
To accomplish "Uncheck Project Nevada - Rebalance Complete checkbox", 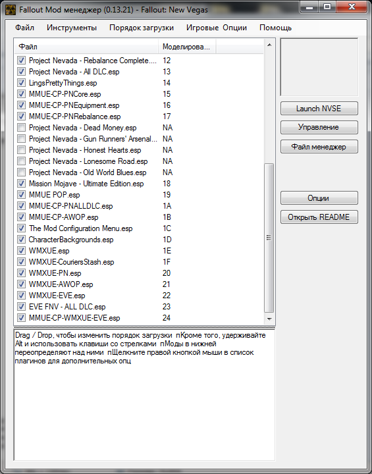I will 21,61.
